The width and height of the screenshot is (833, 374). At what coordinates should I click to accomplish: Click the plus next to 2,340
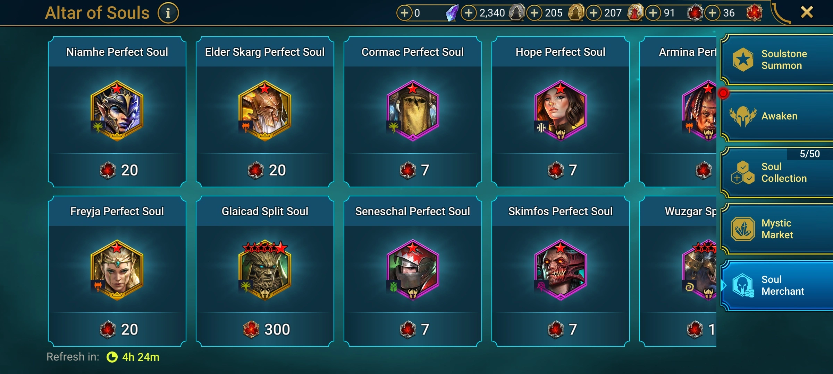click(x=469, y=13)
